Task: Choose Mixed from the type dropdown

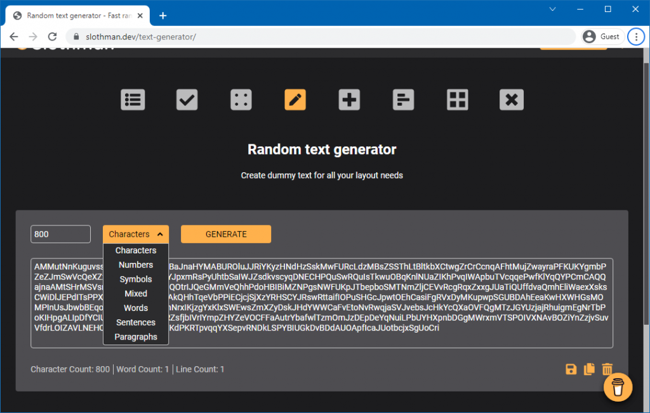Action: [x=135, y=293]
